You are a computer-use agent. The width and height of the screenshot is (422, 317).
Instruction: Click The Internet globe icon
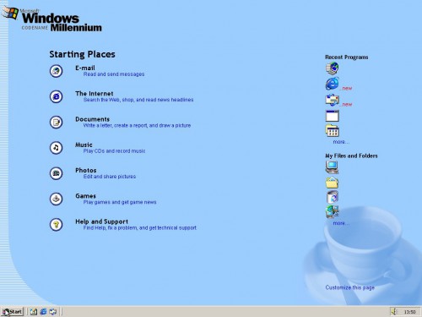[x=56, y=96]
